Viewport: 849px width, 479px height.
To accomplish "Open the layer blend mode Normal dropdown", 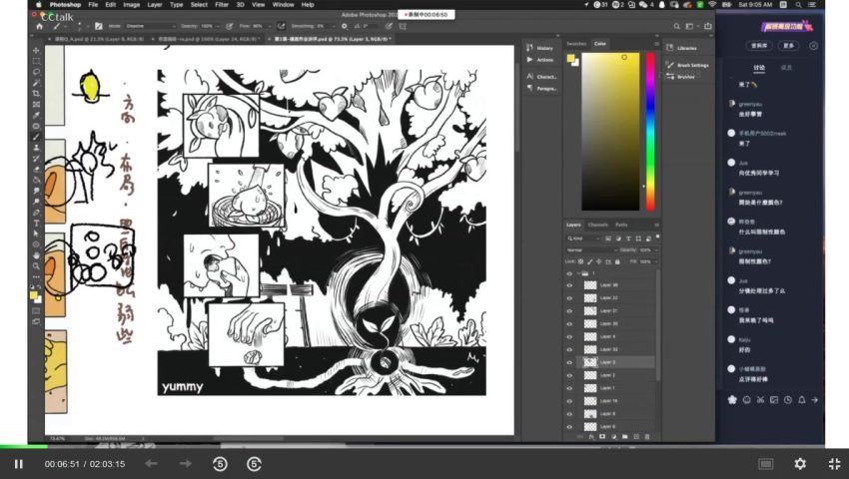I will pos(589,249).
